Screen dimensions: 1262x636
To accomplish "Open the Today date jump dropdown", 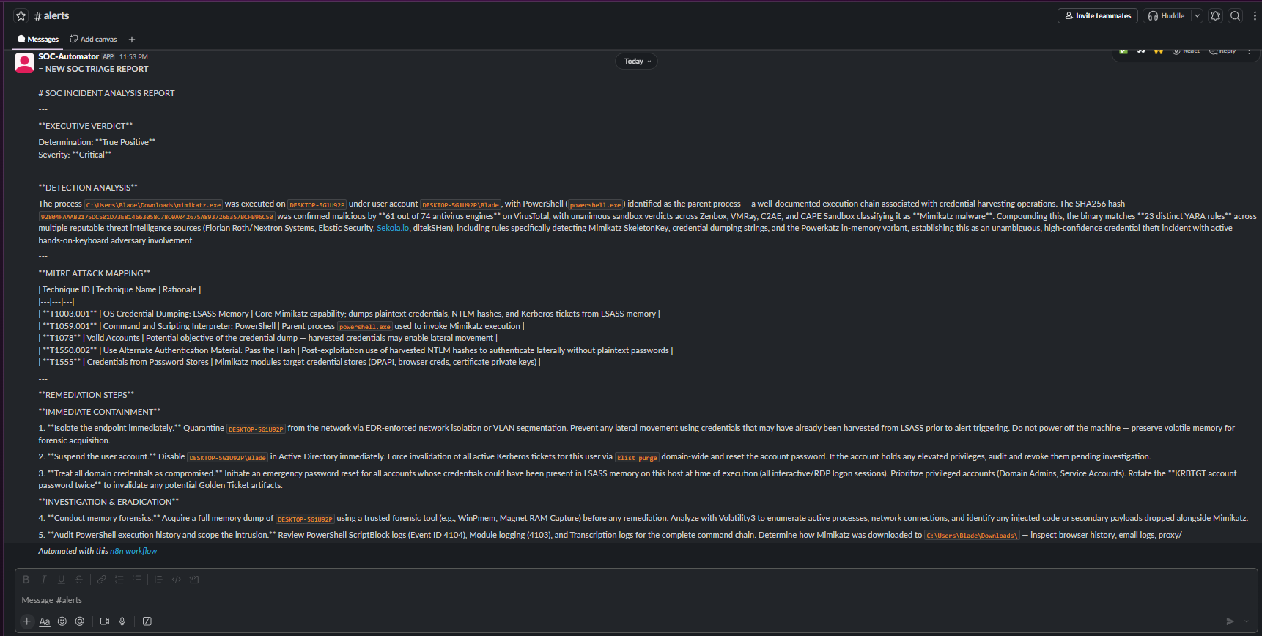I will (636, 62).
